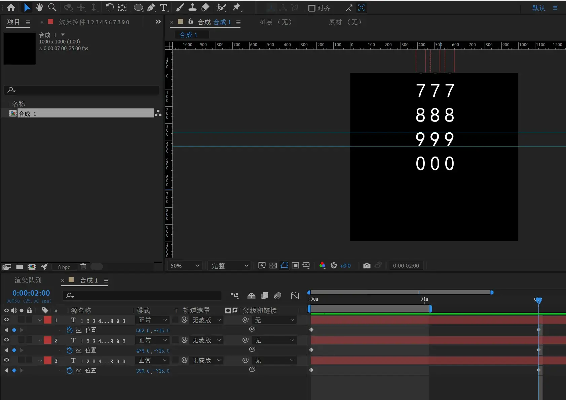Click Interpret Footage icon in project footer
The height and width of the screenshot is (400, 566).
point(7,267)
